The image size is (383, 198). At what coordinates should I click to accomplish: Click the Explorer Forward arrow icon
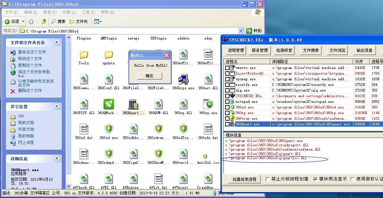pos(31,22)
